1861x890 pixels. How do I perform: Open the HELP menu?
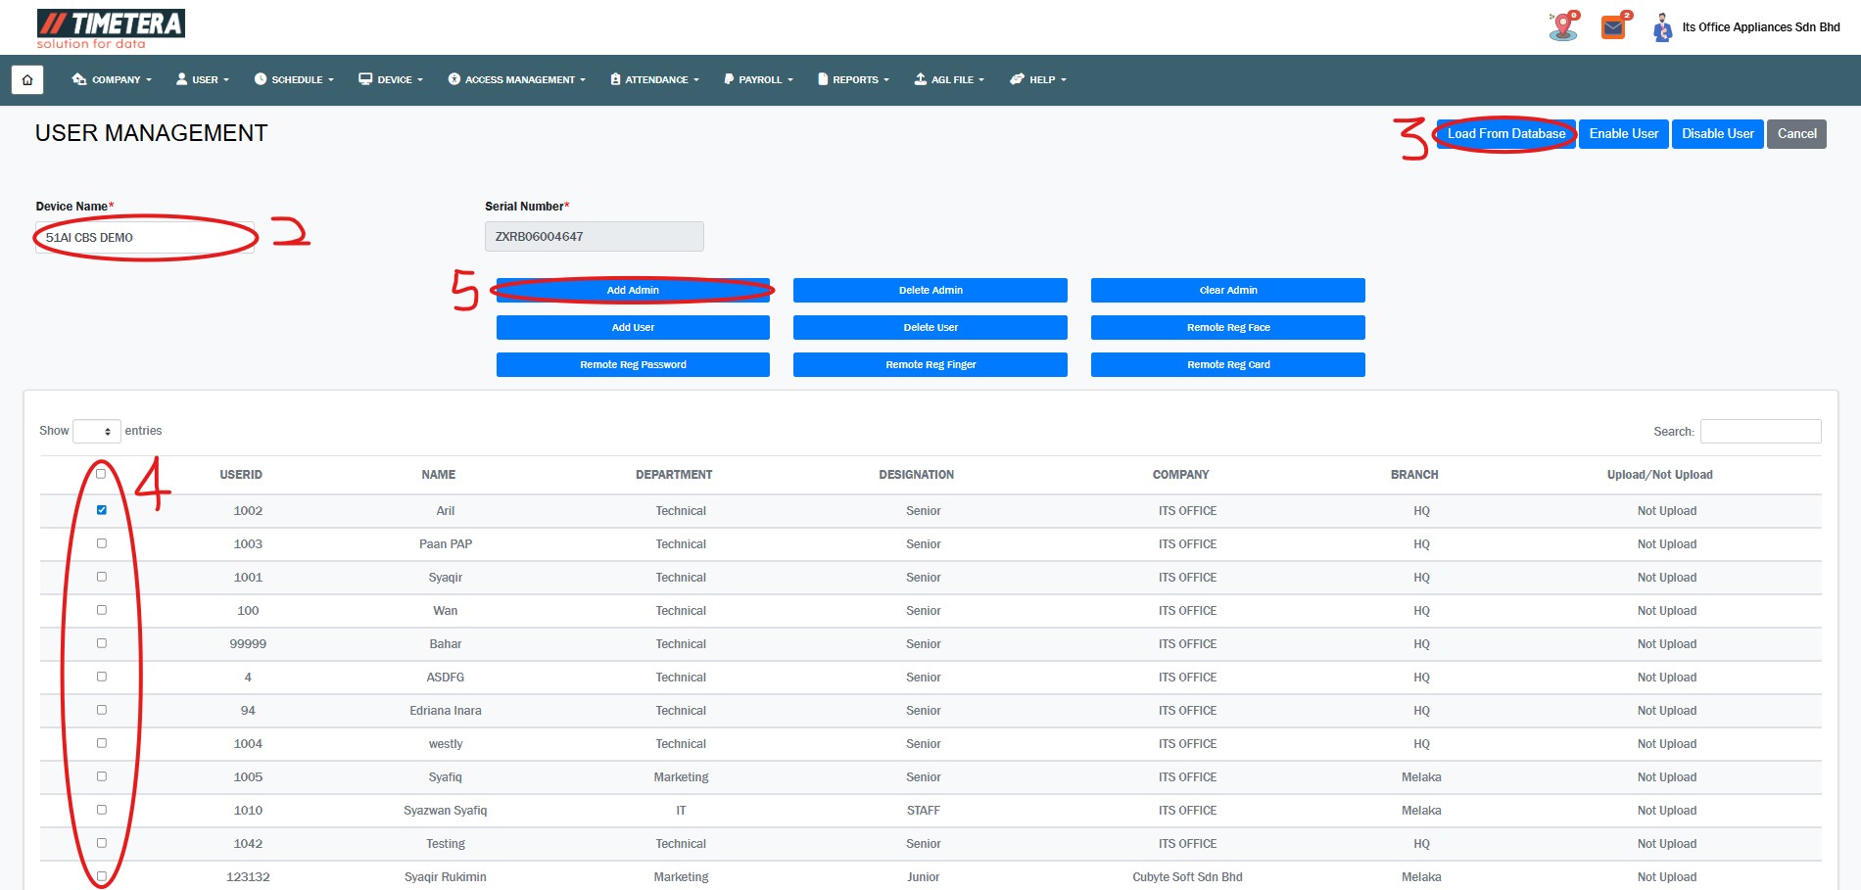(x=1038, y=79)
